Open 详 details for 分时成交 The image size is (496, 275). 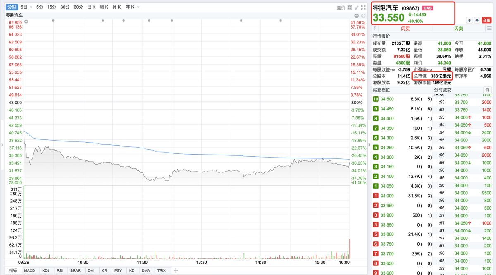(x=488, y=90)
